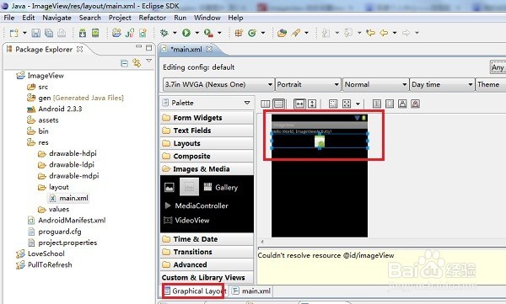Click the Save floppy disk icon
This screenshot has width=506, height=304.
(35, 33)
